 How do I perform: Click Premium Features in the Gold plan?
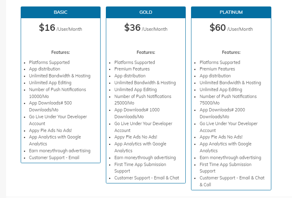tap(132, 69)
